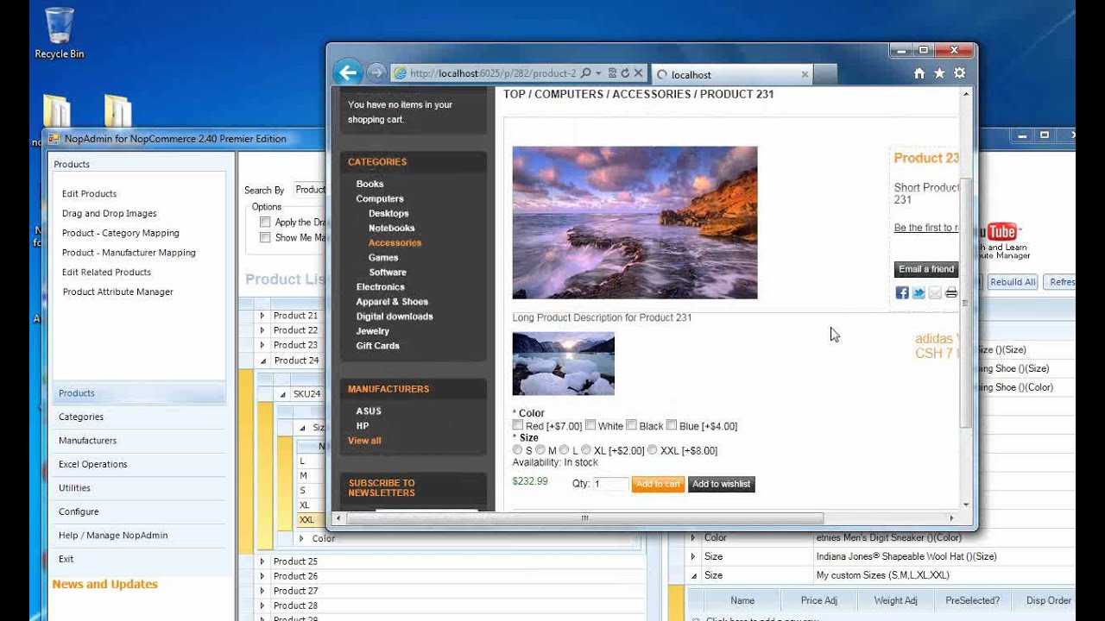Click Email a friend button

tap(926, 269)
